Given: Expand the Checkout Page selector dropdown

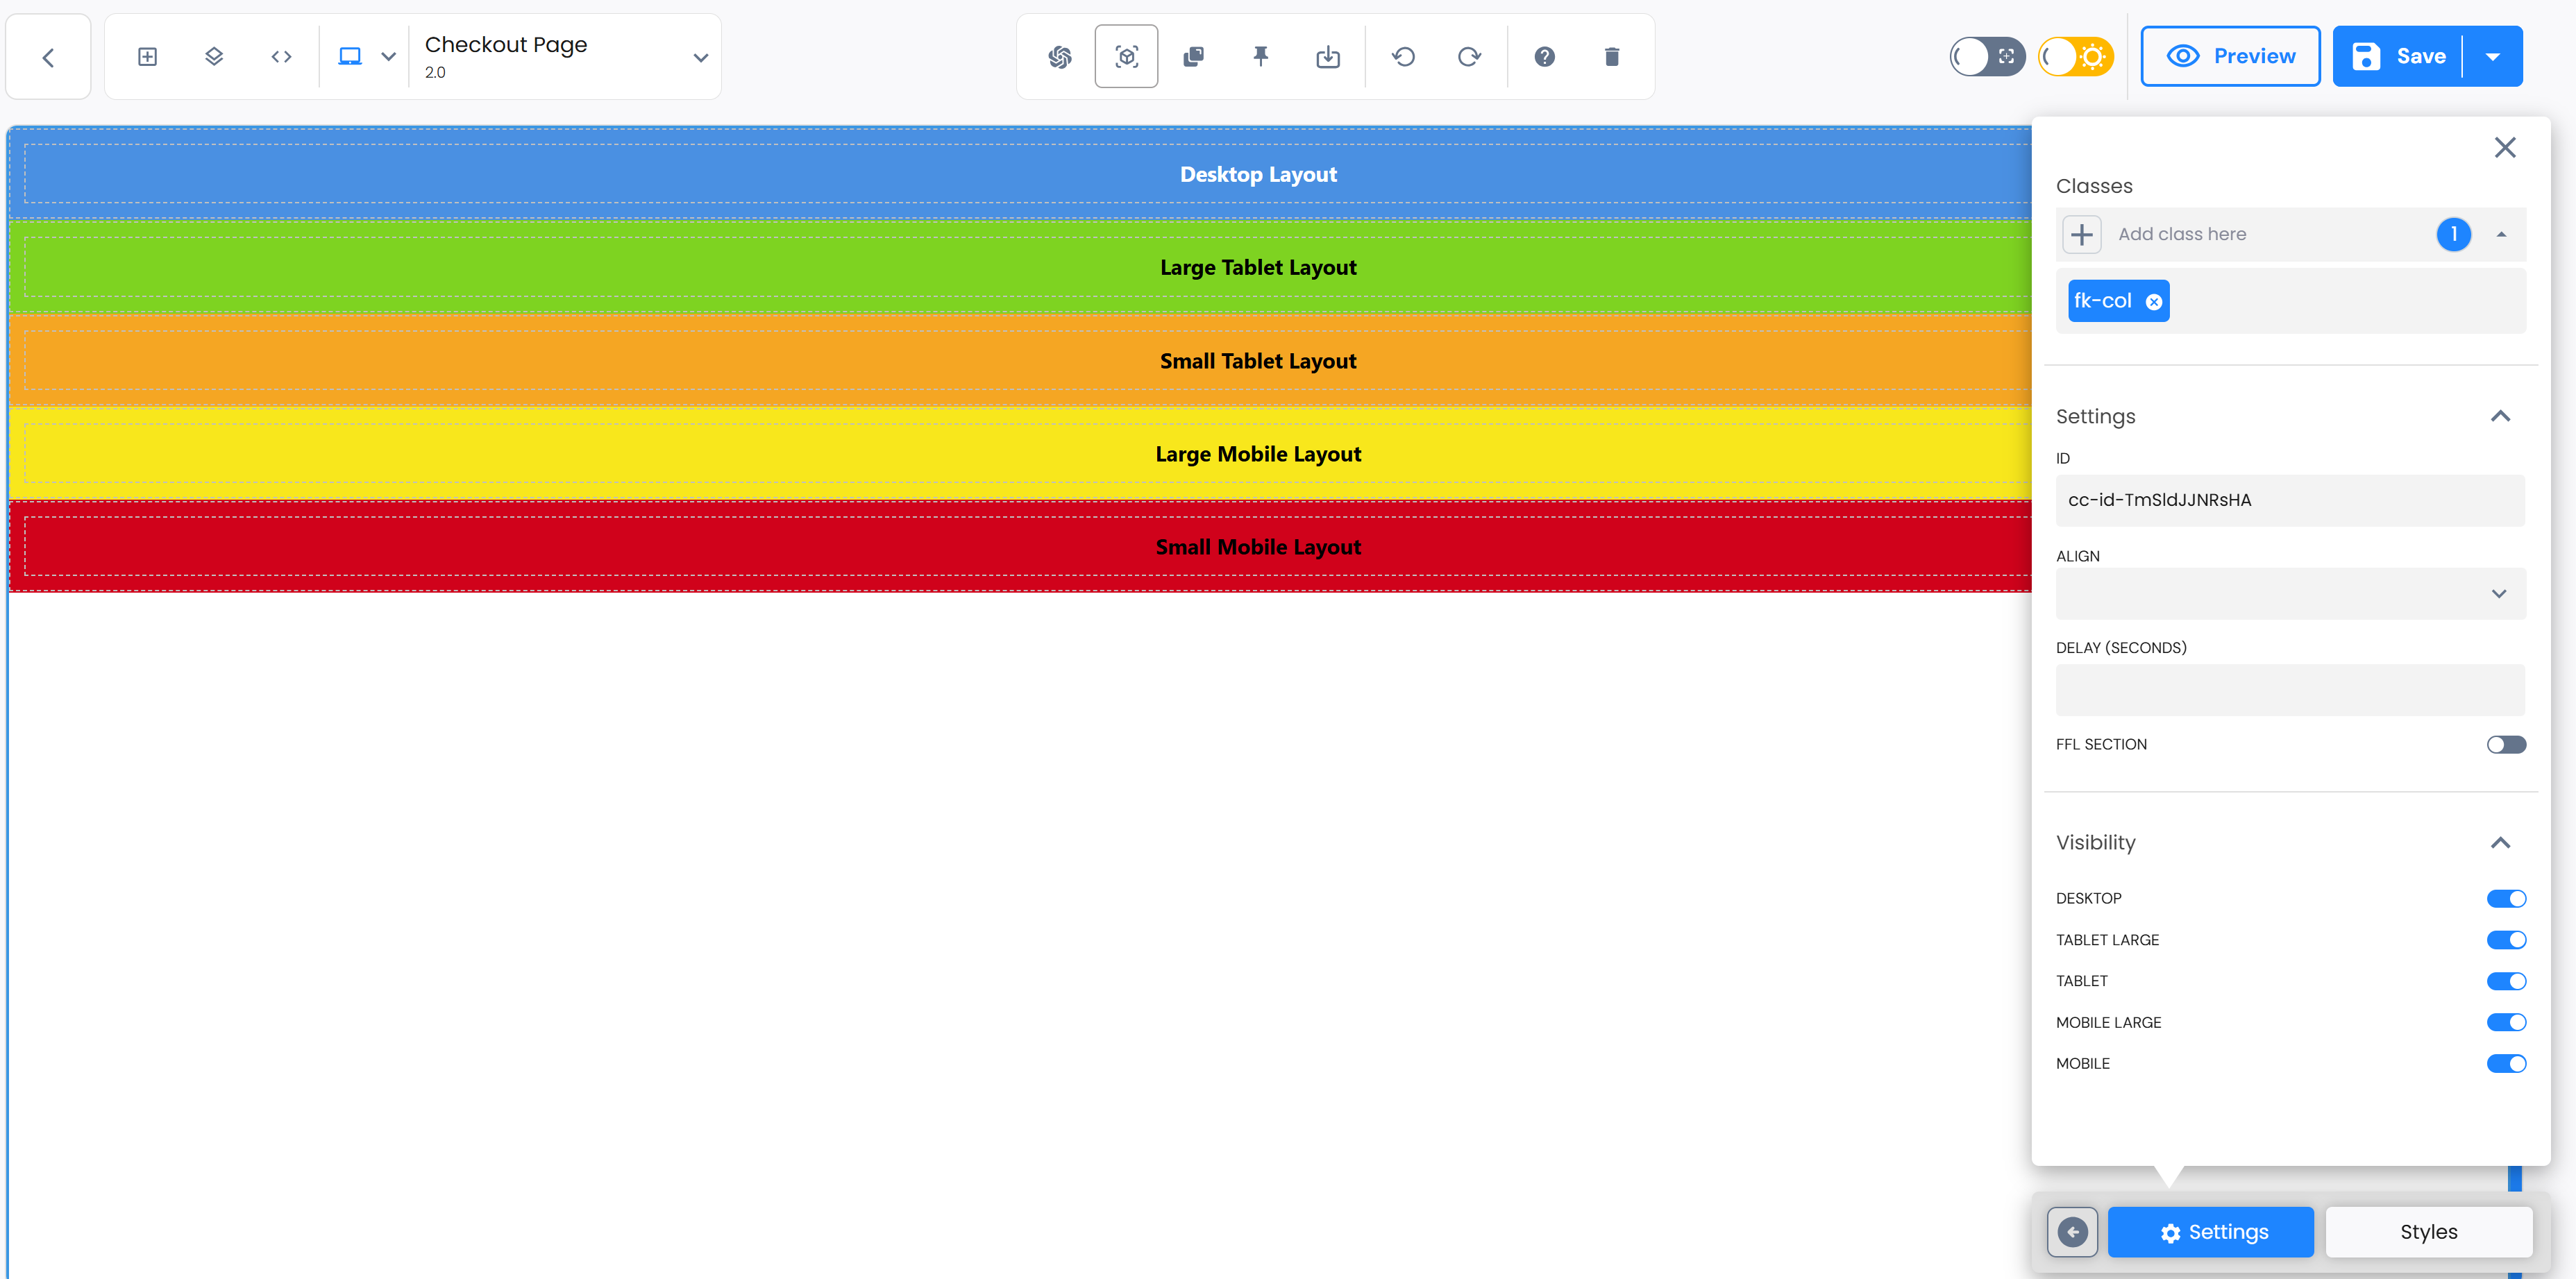Looking at the screenshot, I should pyautogui.click(x=700, y=58).
